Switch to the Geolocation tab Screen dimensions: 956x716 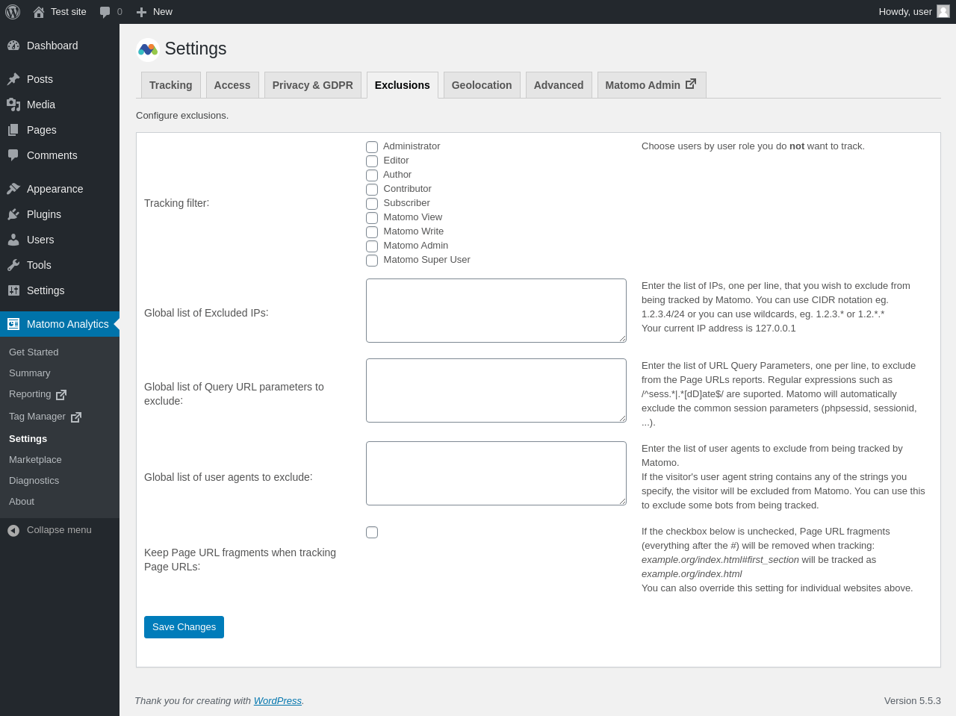tap(482, 85)
